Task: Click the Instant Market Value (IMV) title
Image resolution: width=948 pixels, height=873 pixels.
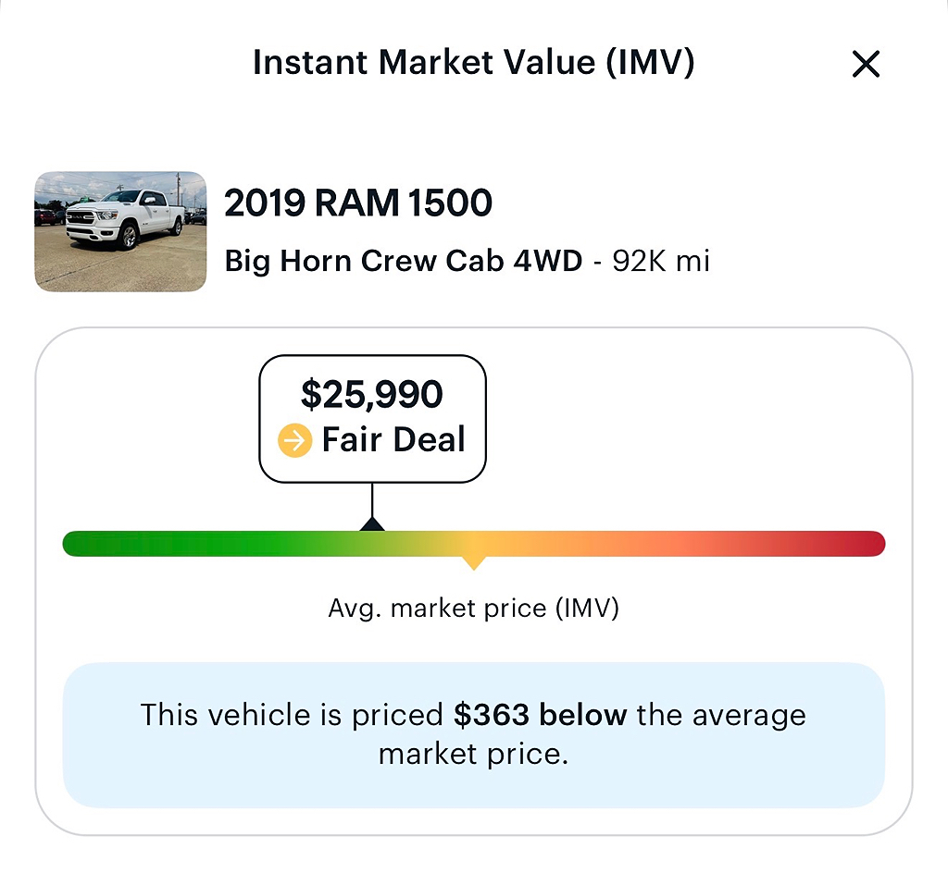Action: (473, 62)
